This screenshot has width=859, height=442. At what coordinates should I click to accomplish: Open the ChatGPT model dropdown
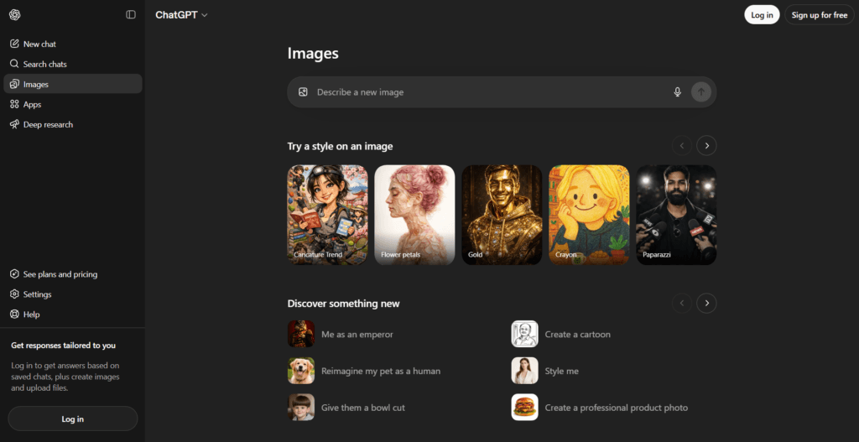[181, 15]
